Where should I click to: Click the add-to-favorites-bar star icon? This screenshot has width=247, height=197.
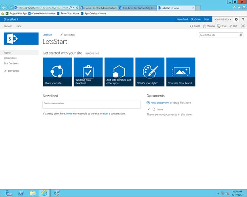click(3, 13)
